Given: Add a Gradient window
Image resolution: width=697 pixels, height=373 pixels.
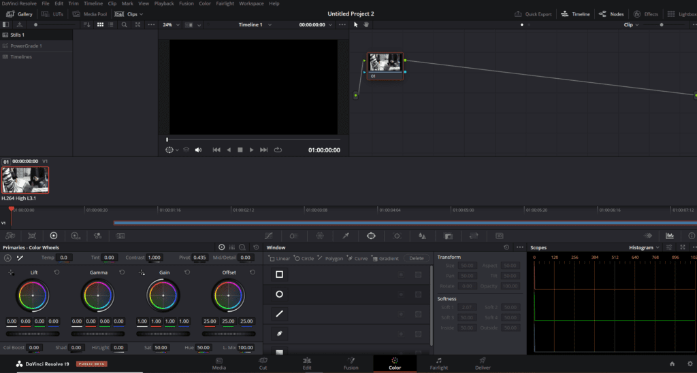Looking at the screenshot, I should click(x=385, y=259).
